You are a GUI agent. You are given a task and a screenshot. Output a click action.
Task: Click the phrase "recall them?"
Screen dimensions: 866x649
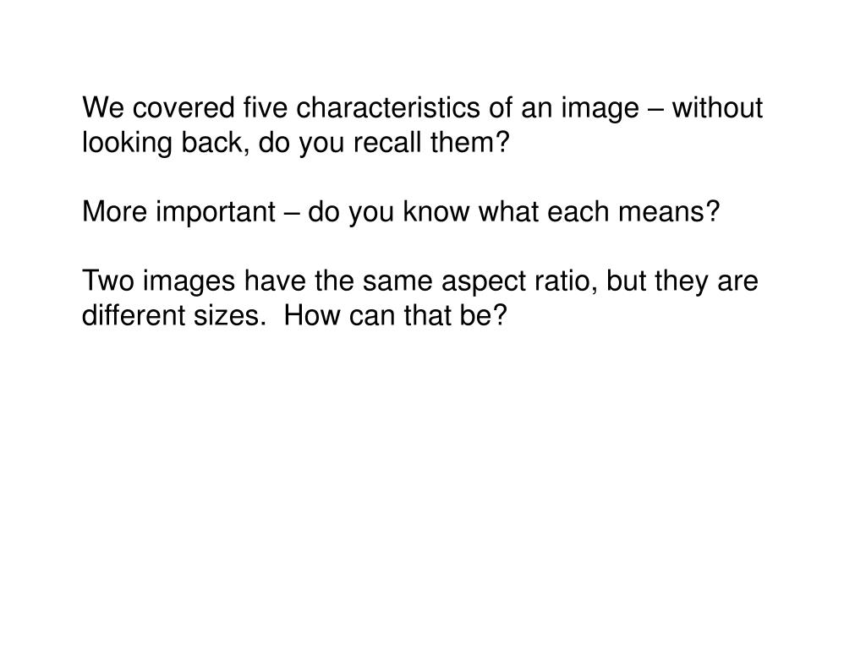coord(430,142)
